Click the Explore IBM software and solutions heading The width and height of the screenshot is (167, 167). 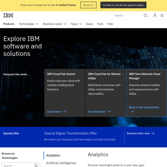point(23,46)
